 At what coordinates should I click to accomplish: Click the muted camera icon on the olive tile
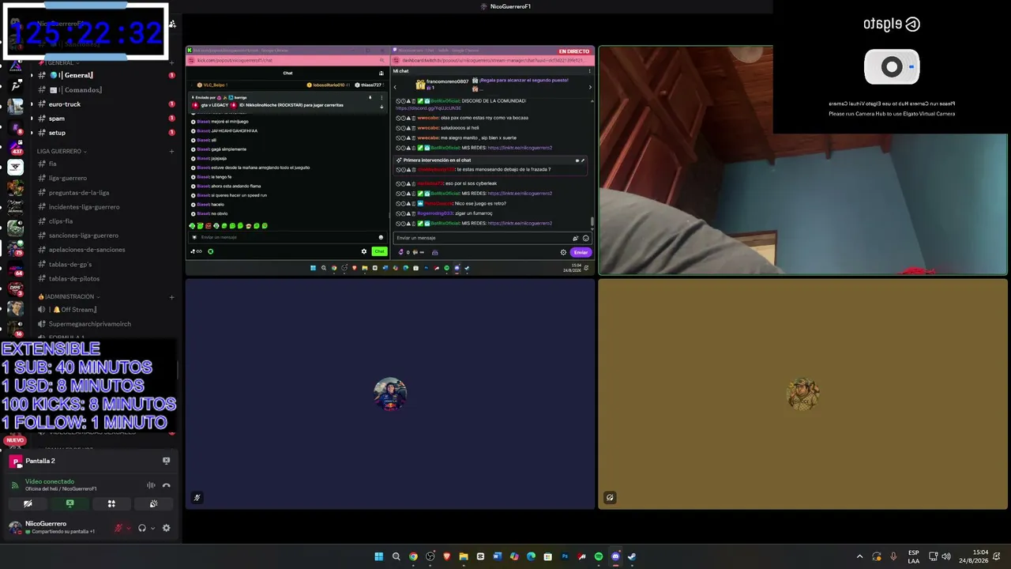pos(610,498)
